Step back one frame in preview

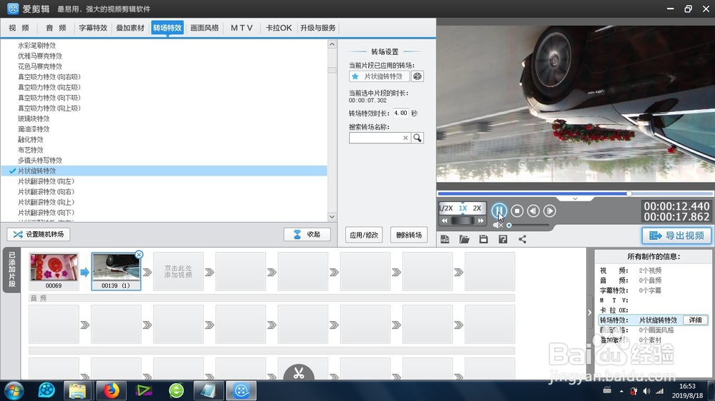point(533,210)
